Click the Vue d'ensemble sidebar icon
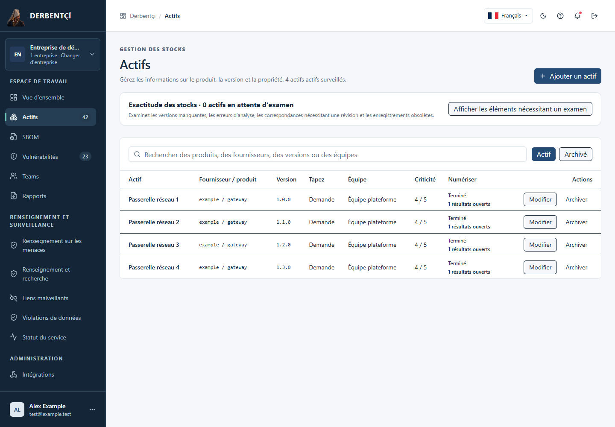Viewport: 615px width, 427px height. tap(14, 97)
